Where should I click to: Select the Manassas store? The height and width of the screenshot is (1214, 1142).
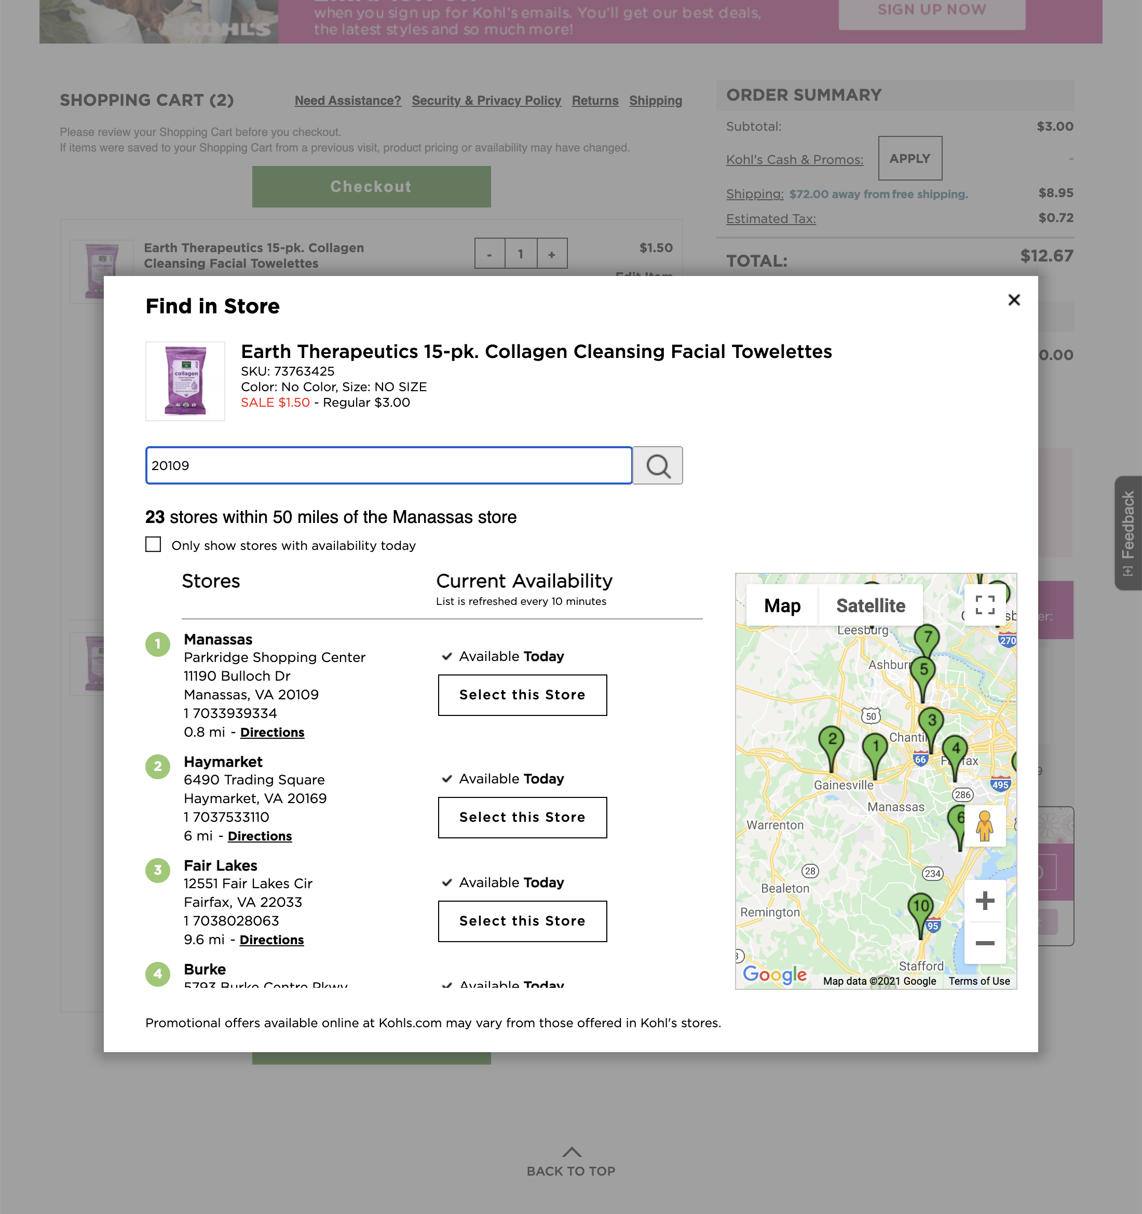click(x=522, y=695)
